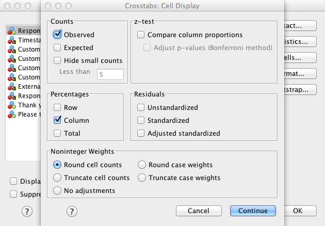325x226 pixels.
Task: Enable the Expected counts checkbox
Action: (x=57, y=47)
